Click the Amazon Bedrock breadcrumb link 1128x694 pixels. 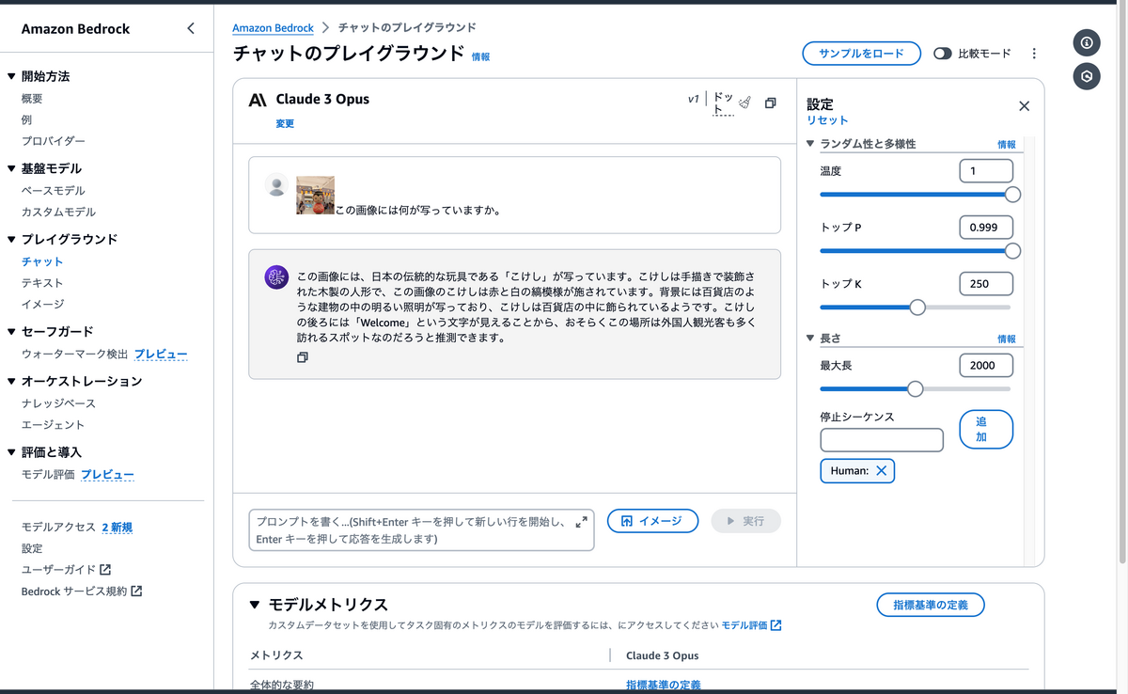[x=273, y=28]
